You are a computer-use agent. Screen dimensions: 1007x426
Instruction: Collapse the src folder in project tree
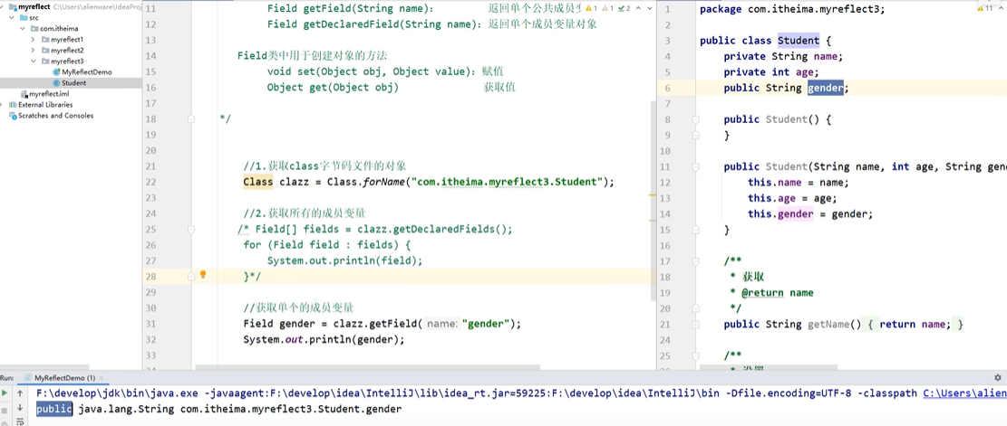pos(13,18)
